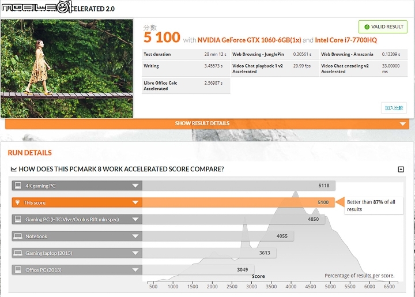Click the laptop icon on Gaming laptop (2013) row

coord(18,253)
